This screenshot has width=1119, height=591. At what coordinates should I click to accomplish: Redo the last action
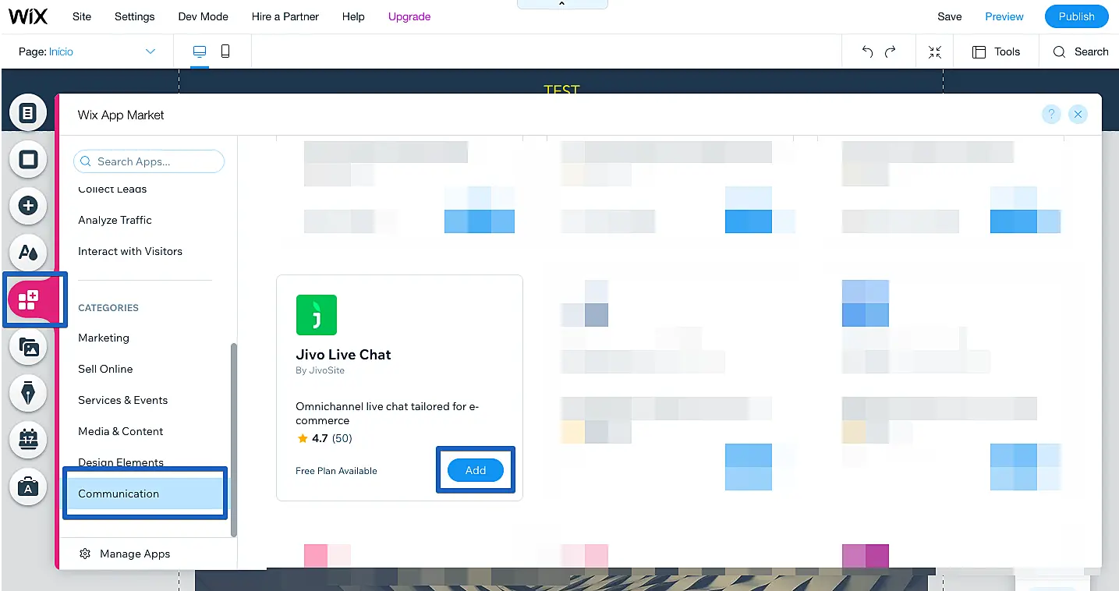[x=891, y=51]
